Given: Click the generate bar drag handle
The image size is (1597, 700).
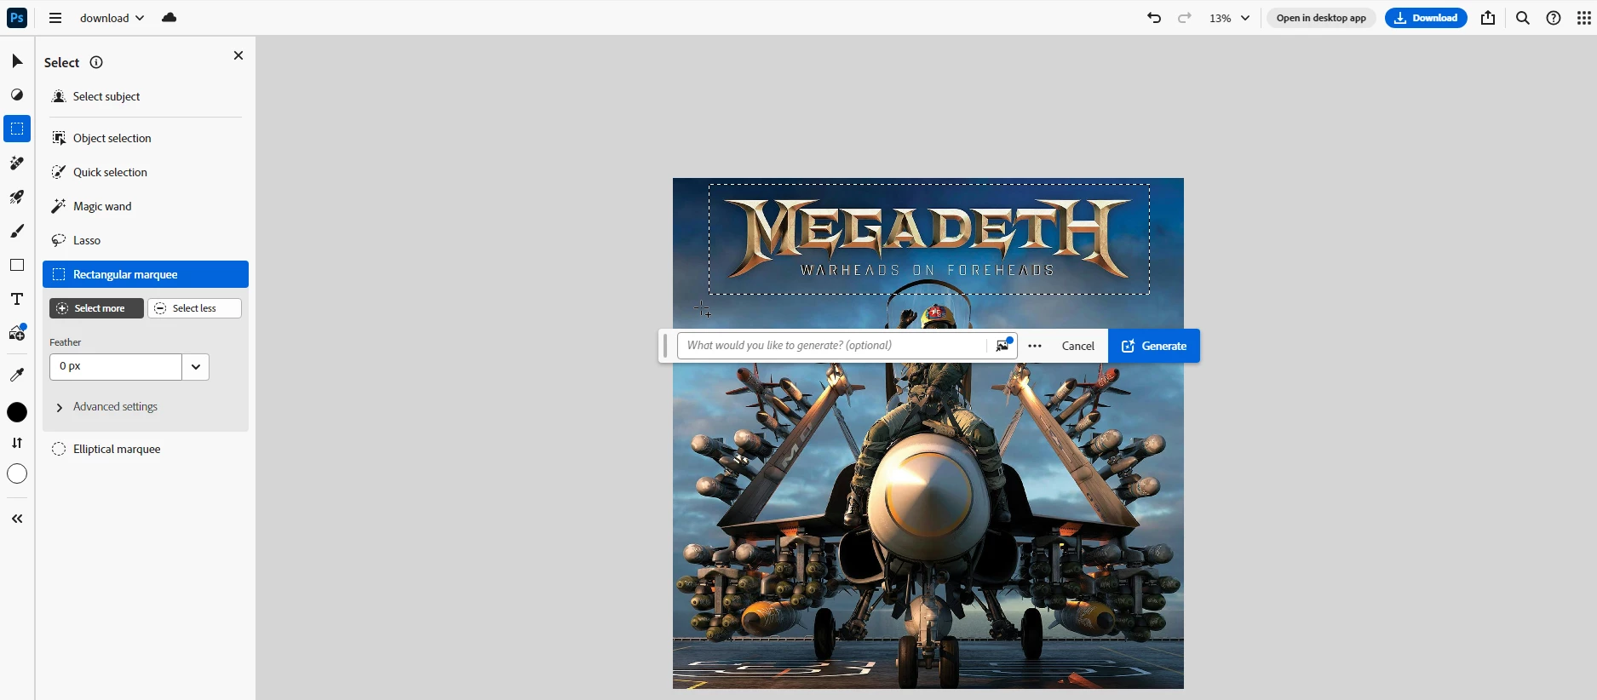Looking at the screenshot, I should [665, 346].
